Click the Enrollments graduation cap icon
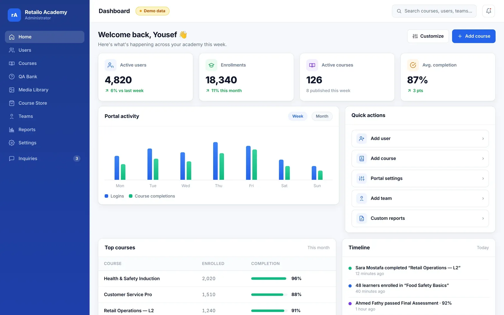Viewport: 504px width, 315px height. 211,65
